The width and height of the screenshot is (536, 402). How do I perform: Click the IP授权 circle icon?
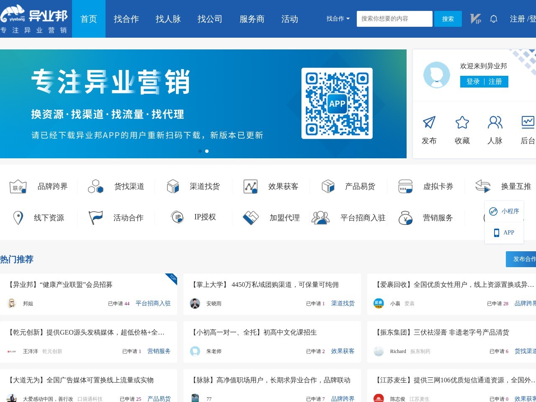click(178, 217)
